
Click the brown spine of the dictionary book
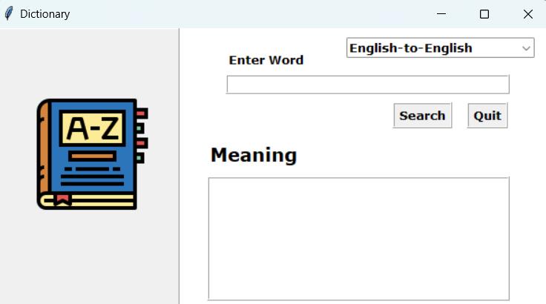[x=43, y=152]
